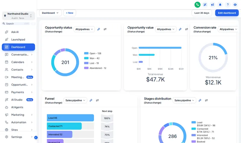This screenshot has height=143, width=241.
Task: Click the Interested 52 funnel bar
Action: click(59, 134)
